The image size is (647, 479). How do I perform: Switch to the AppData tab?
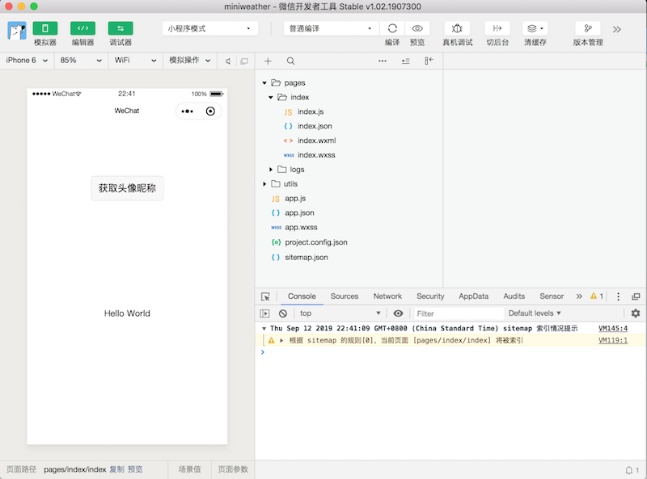pos(473,296)
